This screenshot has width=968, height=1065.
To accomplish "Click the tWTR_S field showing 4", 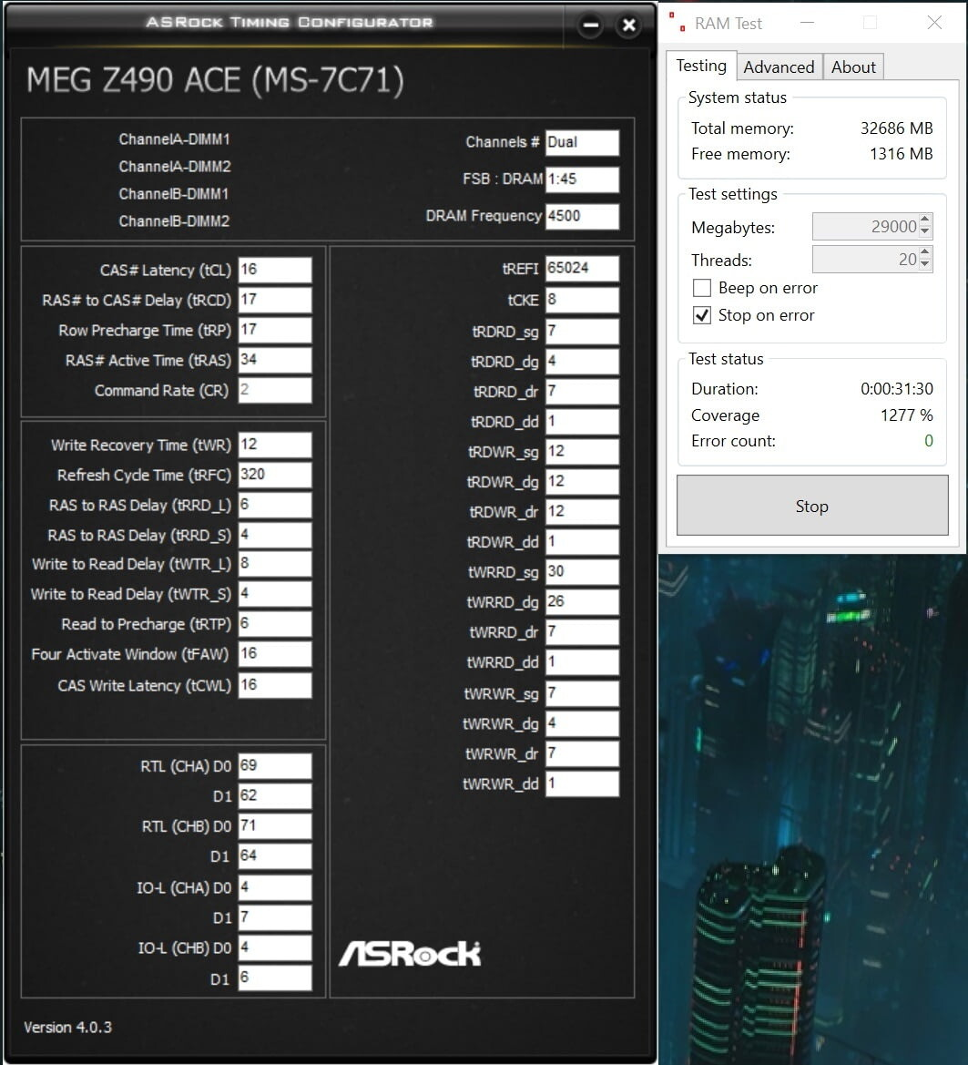I will tap(275, 594).
